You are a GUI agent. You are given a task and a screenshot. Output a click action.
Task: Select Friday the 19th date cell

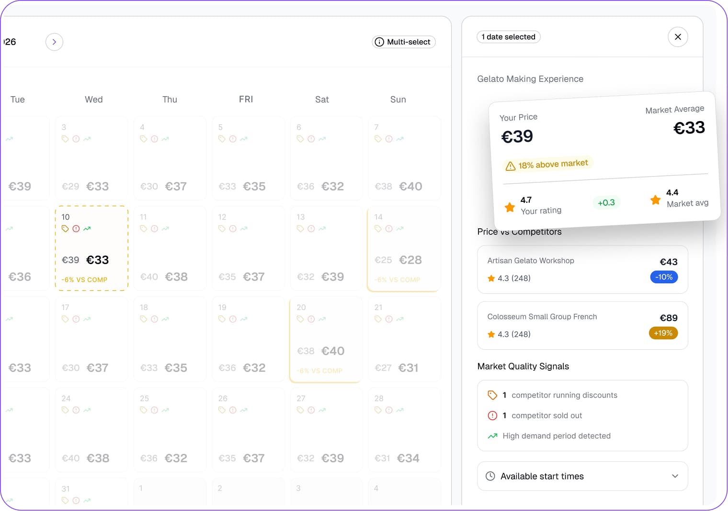248,340
